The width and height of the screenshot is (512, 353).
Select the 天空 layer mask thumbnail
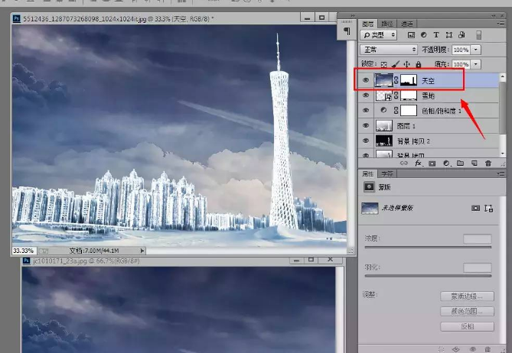click(x=409, y=80)
